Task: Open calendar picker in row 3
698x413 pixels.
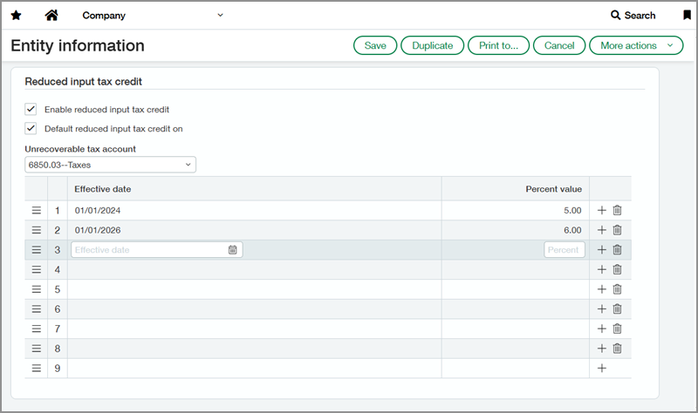Action: (233, 250)
